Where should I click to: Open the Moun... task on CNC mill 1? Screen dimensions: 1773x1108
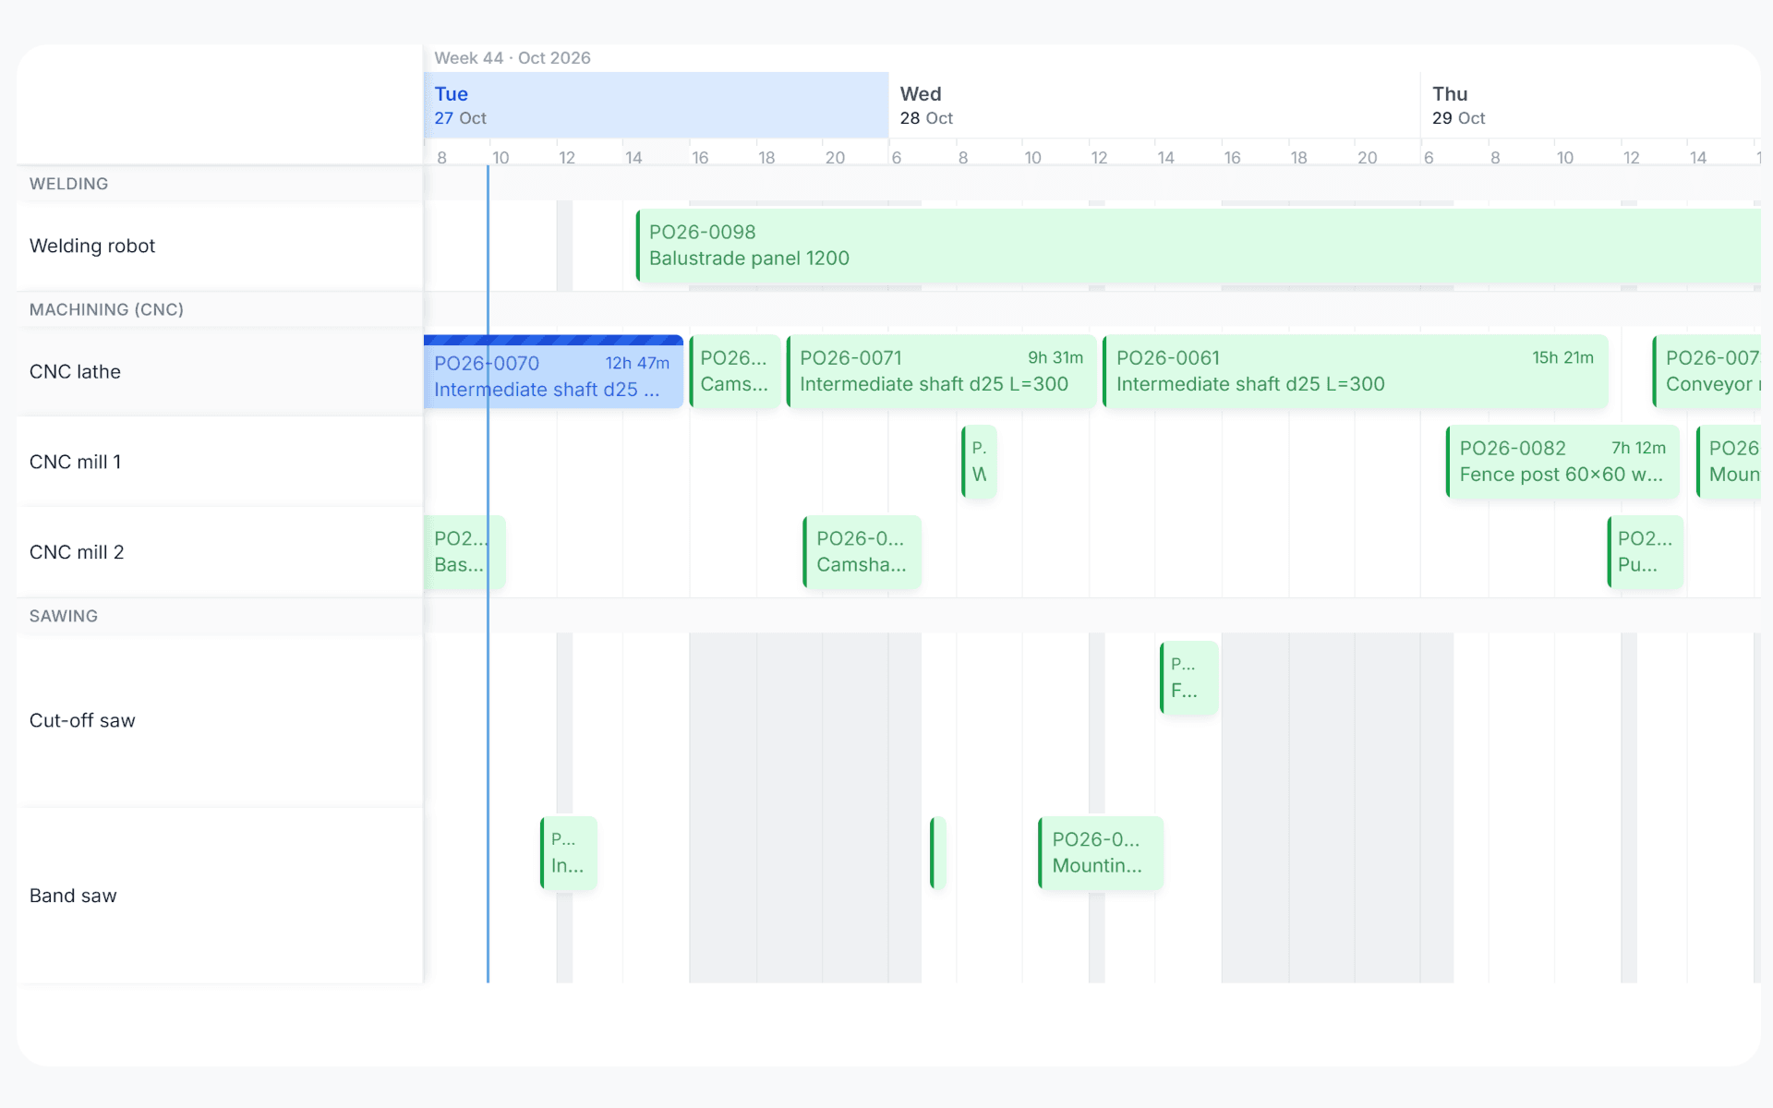coord(1729,462)
